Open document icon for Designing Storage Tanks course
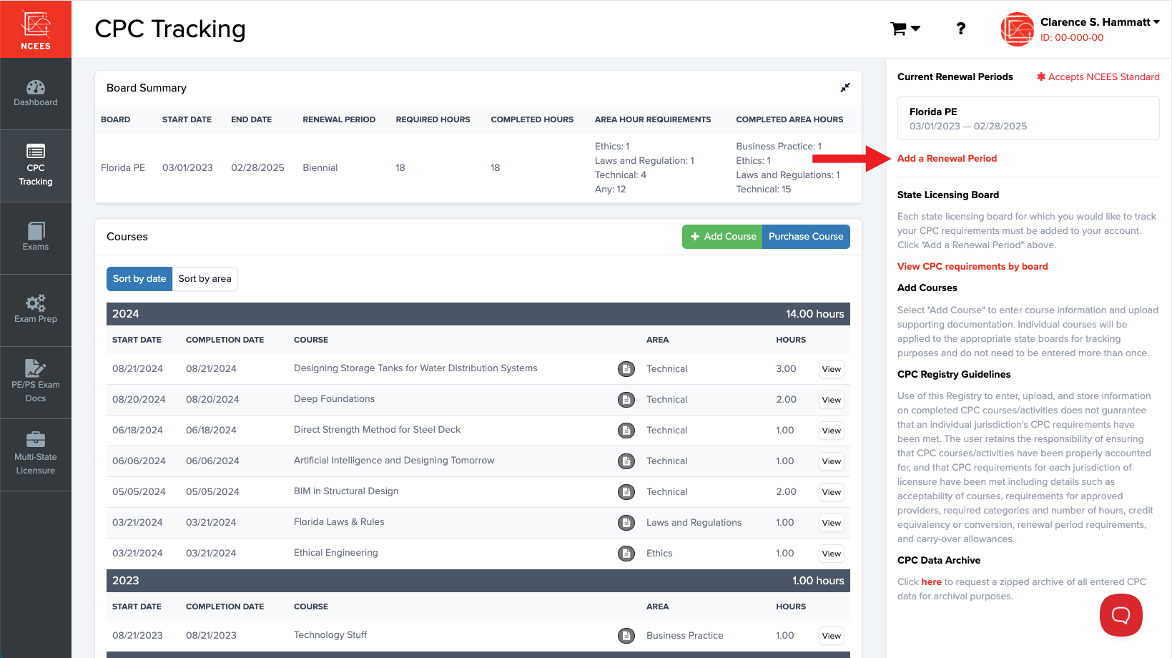Viewport: 1172px width, 658px height. [x=626, y=369]
